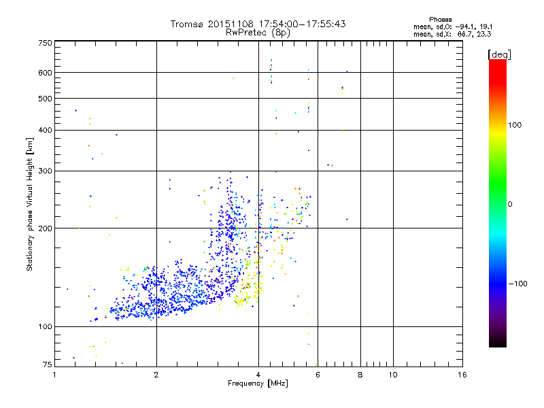Image resolution: width=544 pixels, height=408 pixels.
Task: Click the y-axis tick label '200'
Action: [45, 228]
